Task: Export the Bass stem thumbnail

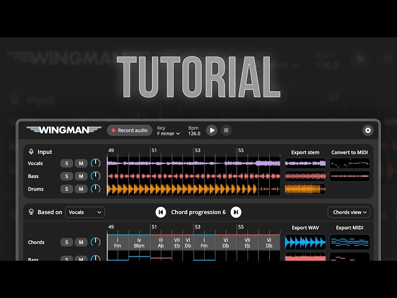Action: (305, 176)
